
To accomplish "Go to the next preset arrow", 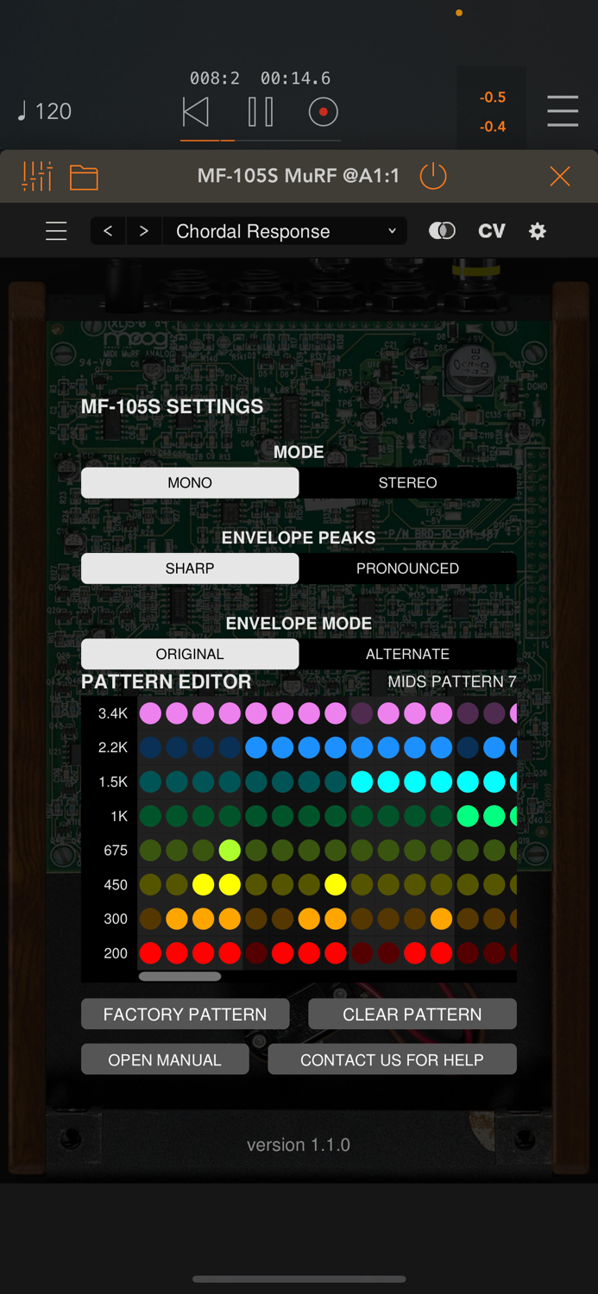I will (144, 231).
